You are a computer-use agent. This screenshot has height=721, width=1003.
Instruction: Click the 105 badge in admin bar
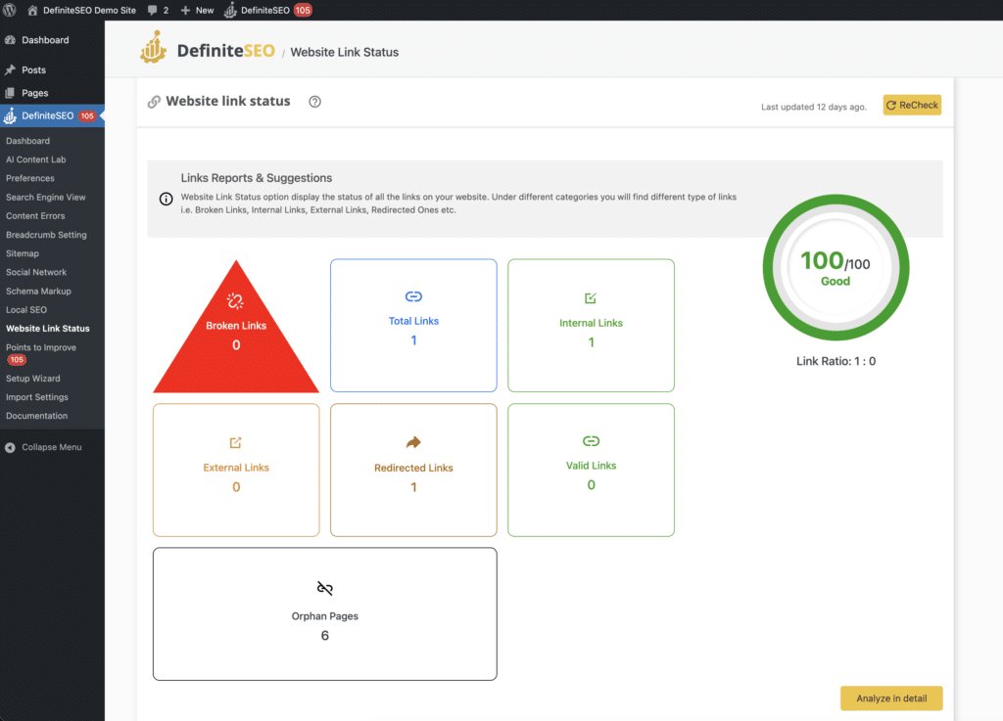303,10
